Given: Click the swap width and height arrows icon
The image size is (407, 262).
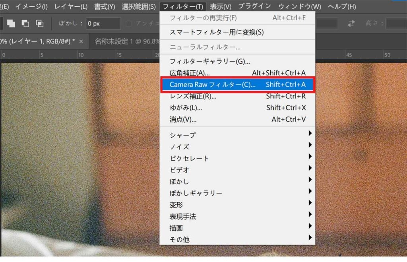Looking at the screenshot, I should [x=351, y=23].
